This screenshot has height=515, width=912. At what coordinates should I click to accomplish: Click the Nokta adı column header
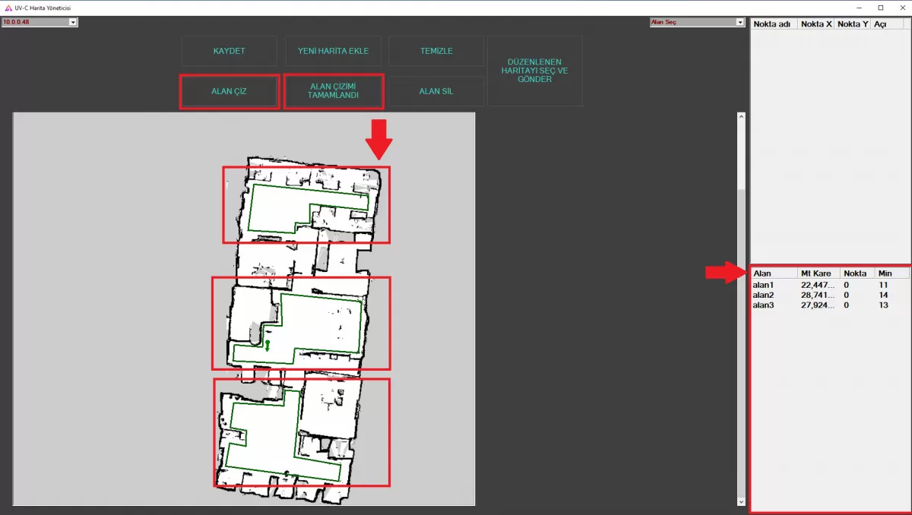(773, 24)
